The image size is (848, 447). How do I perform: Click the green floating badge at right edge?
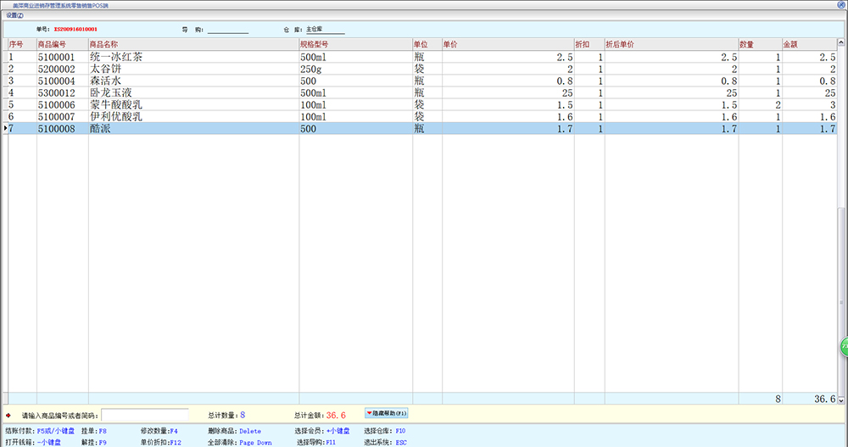[x=843, y=346]
